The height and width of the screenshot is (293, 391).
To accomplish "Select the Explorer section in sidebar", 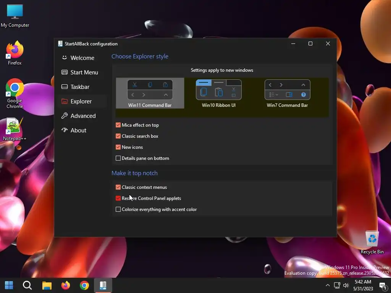I will tap(82, 101).
